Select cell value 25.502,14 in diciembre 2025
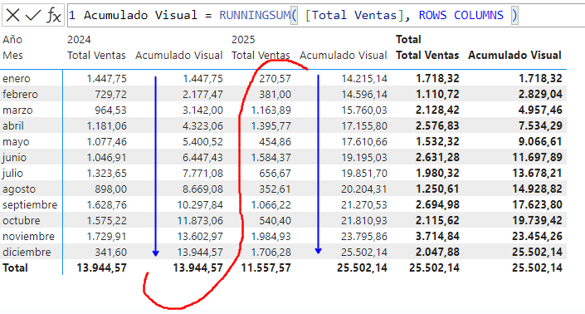This screenshot has height=314, width=585. [x=364, y=252]
